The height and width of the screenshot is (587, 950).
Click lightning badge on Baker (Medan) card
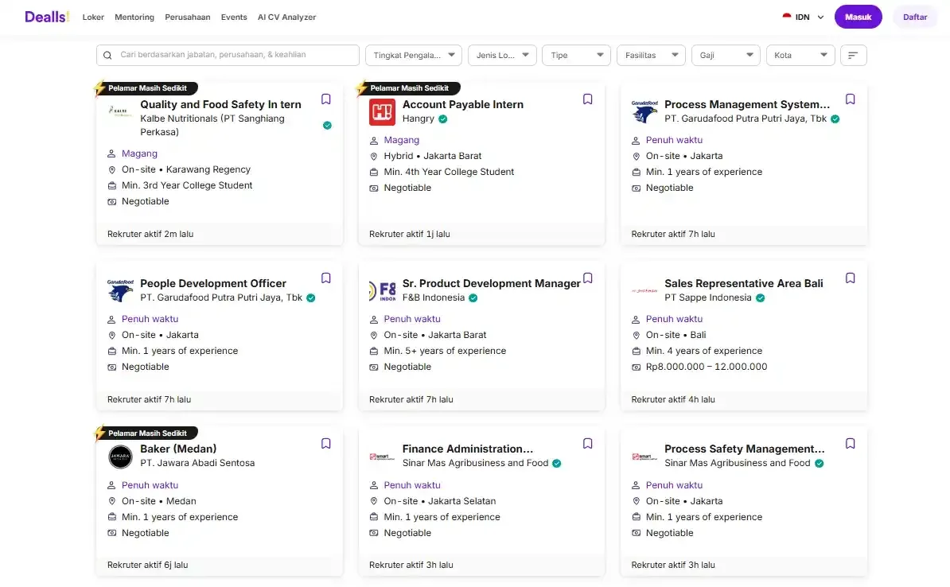coord(100,433)
